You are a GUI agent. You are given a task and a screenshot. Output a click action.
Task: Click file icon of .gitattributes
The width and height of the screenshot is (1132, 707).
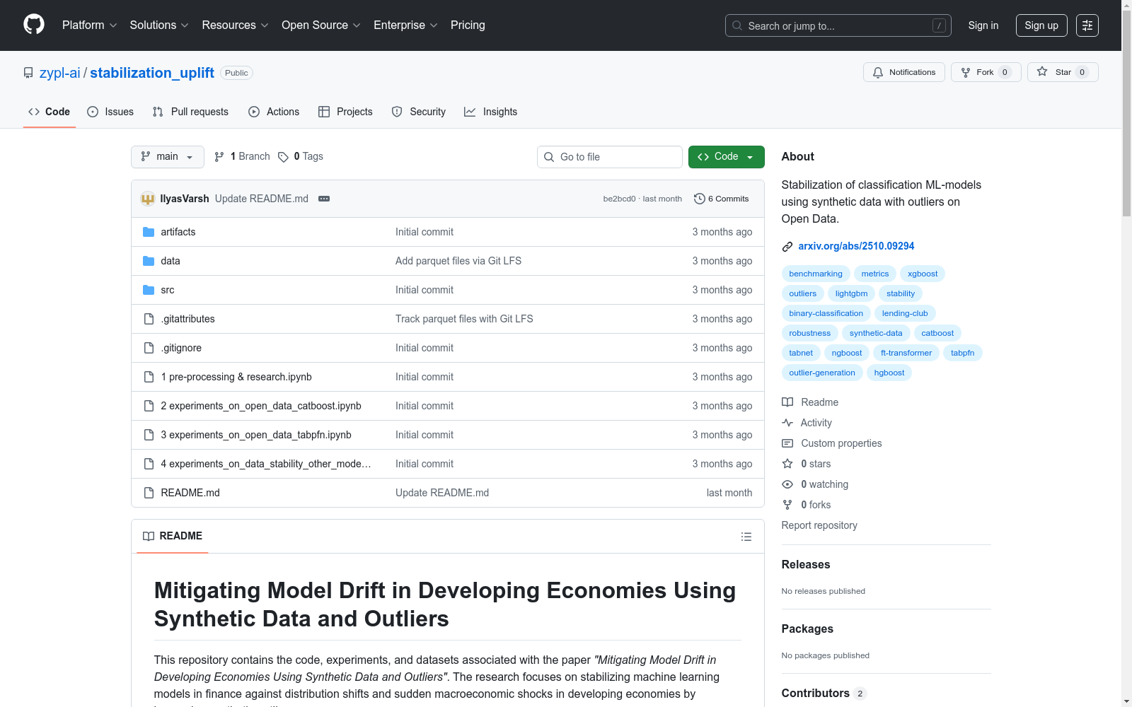pos(149,319)
